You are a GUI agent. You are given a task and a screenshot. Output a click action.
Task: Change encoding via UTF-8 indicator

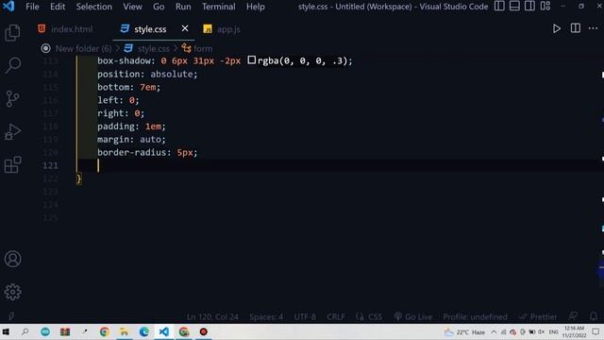click(x=305, y=317)
